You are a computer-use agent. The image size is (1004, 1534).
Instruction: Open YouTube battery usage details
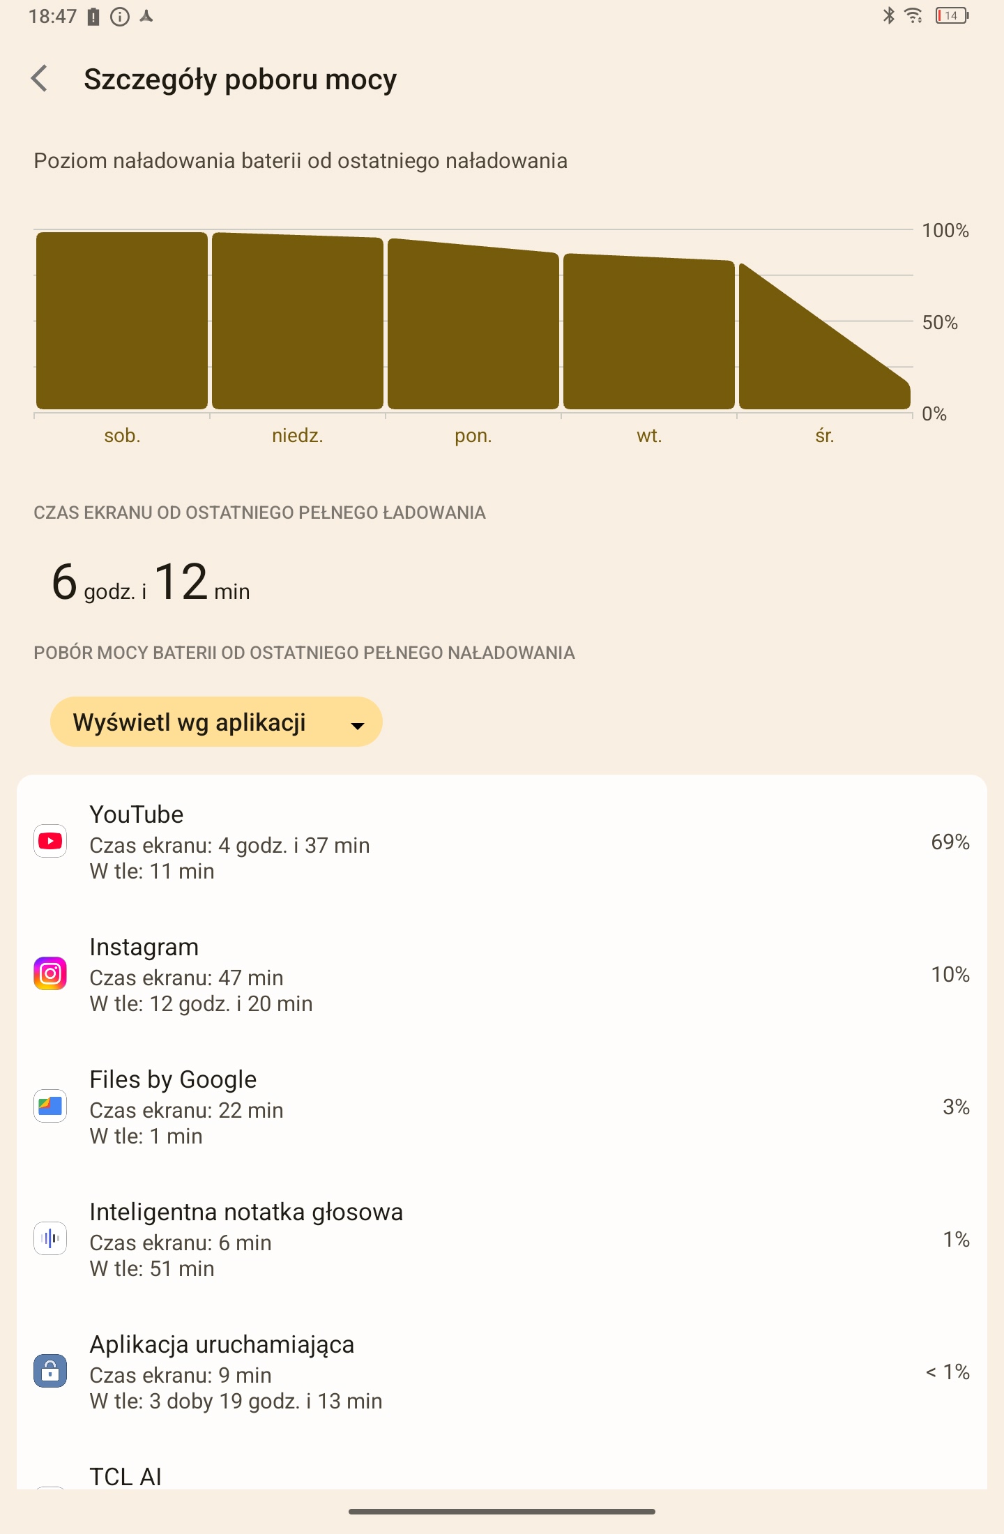click(502, 842)
